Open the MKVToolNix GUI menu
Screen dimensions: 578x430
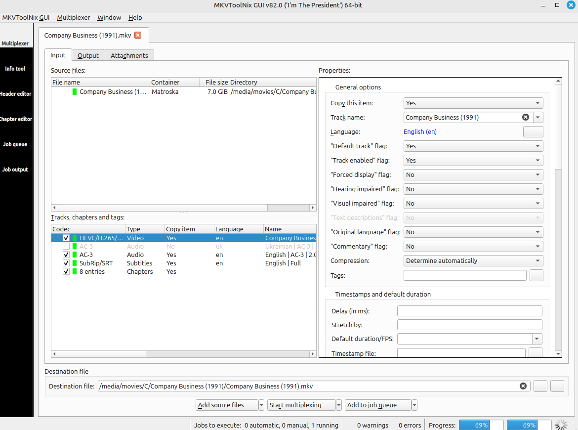click(26, 17)
